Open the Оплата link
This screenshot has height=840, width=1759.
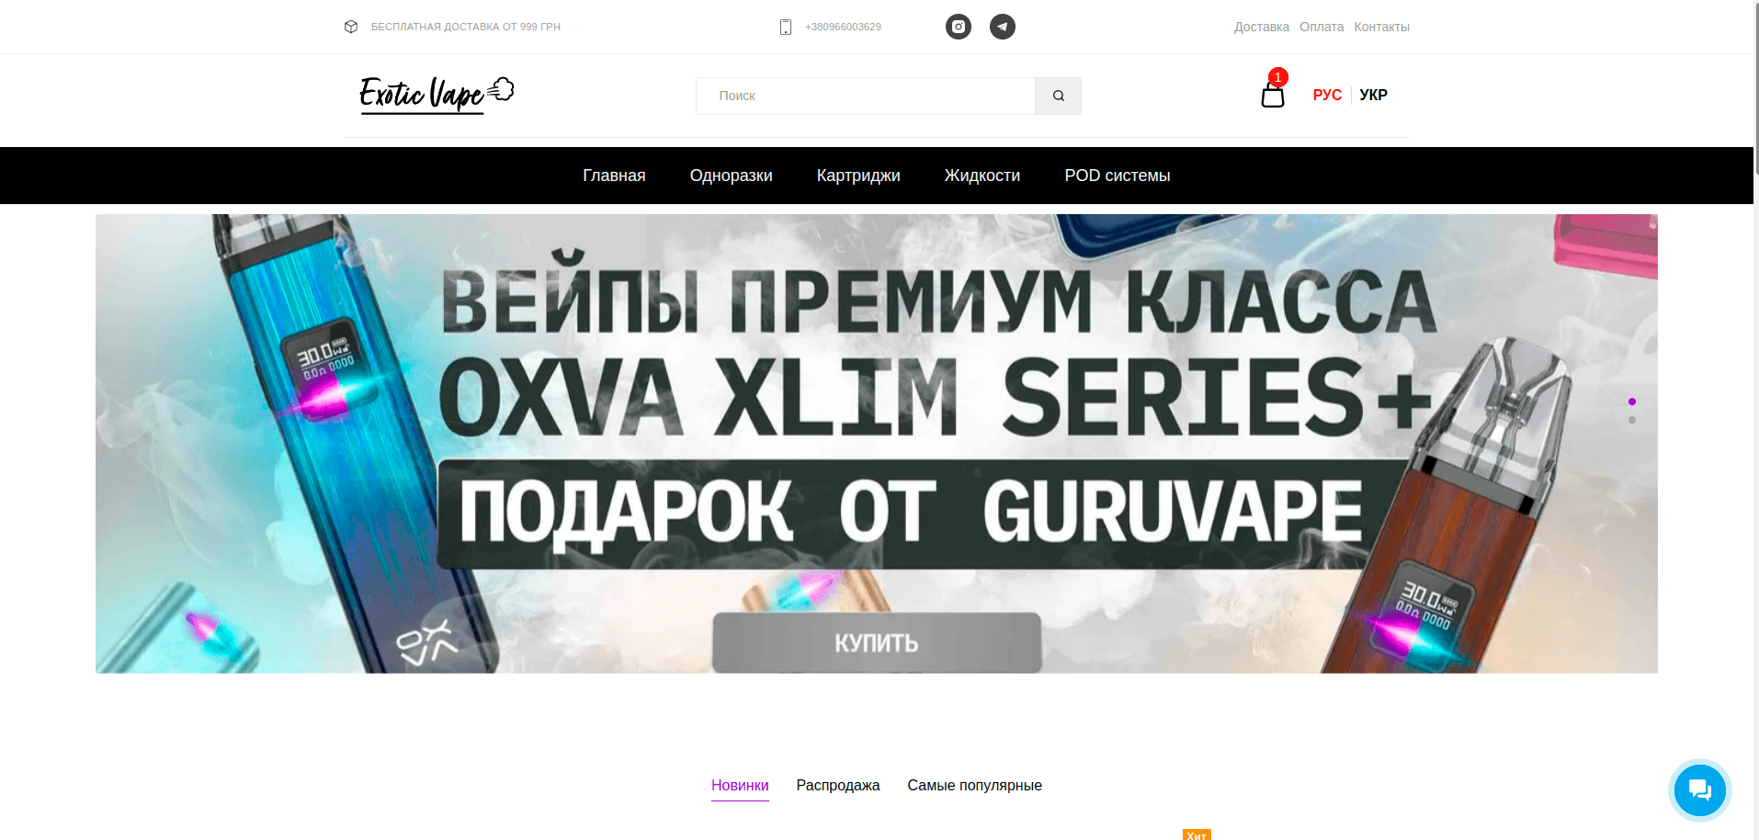(x=1322, y=27)
